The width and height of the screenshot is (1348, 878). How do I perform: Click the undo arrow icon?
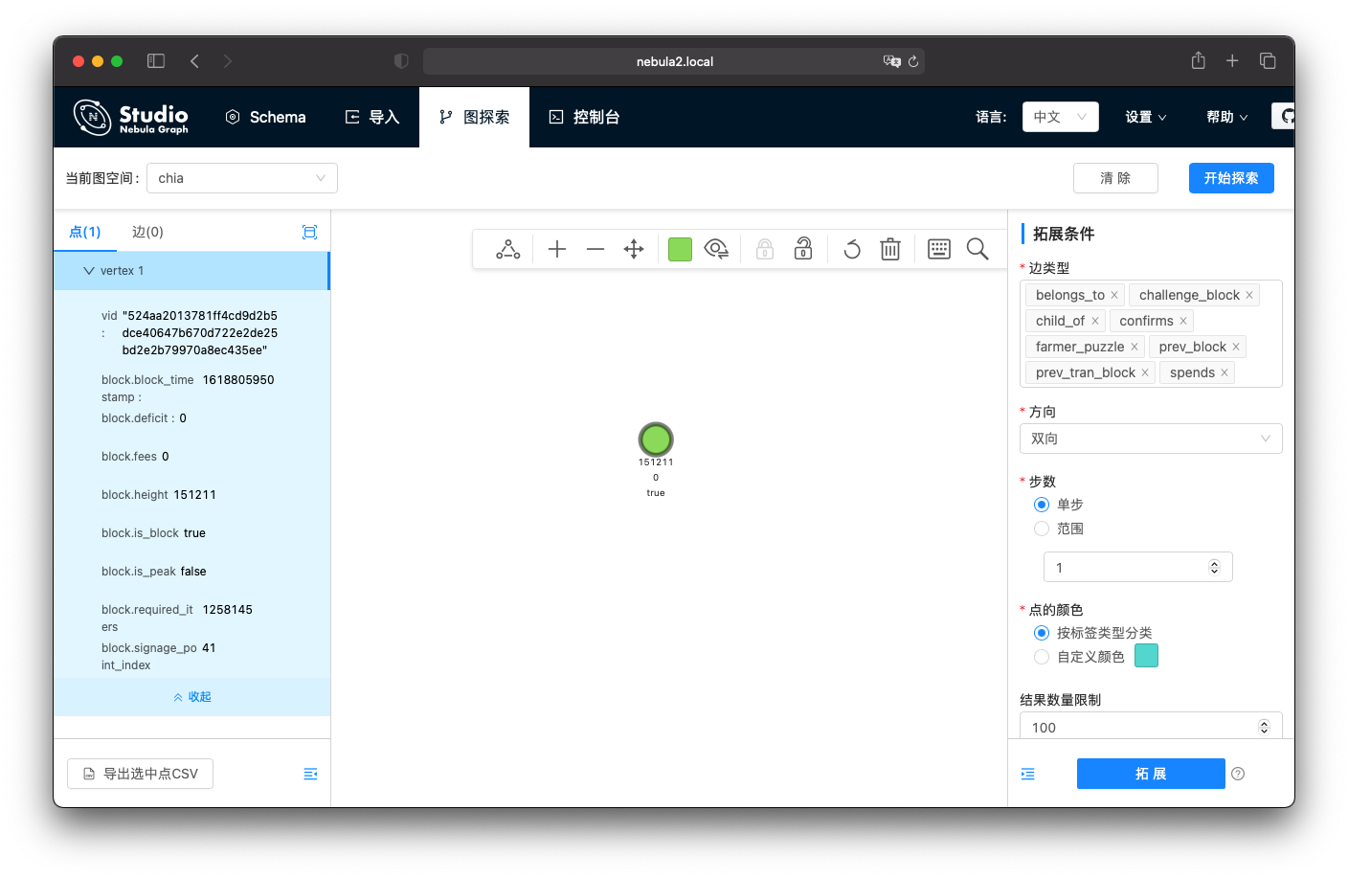[x=851, y=250]
